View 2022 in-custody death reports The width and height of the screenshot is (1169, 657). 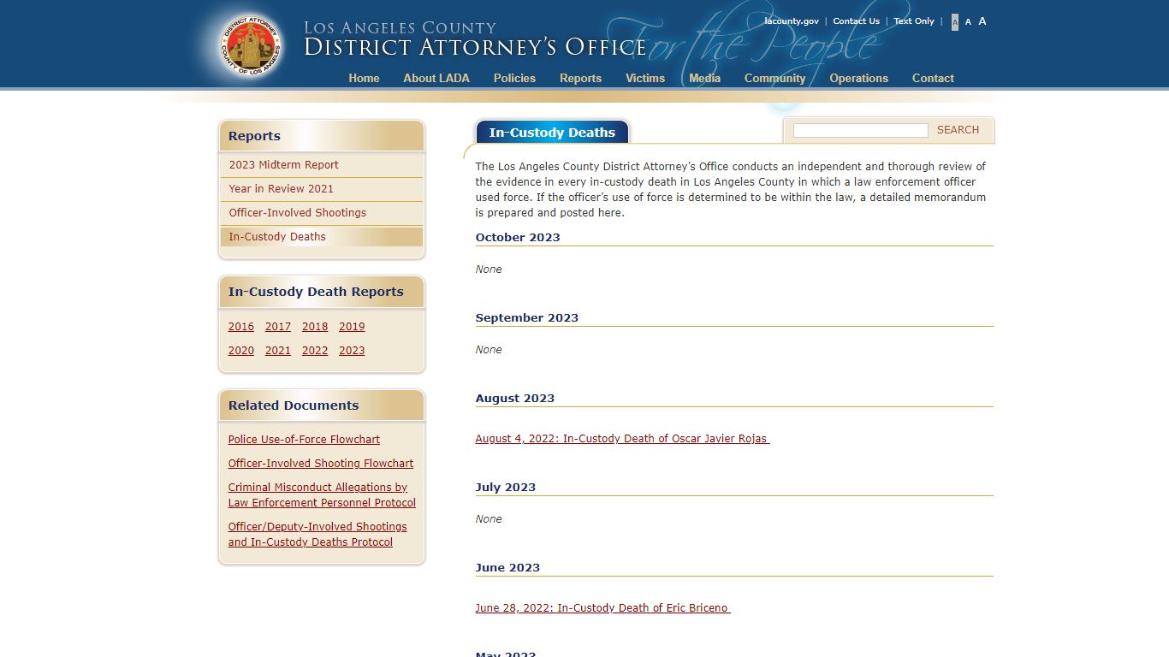point(315,351)
